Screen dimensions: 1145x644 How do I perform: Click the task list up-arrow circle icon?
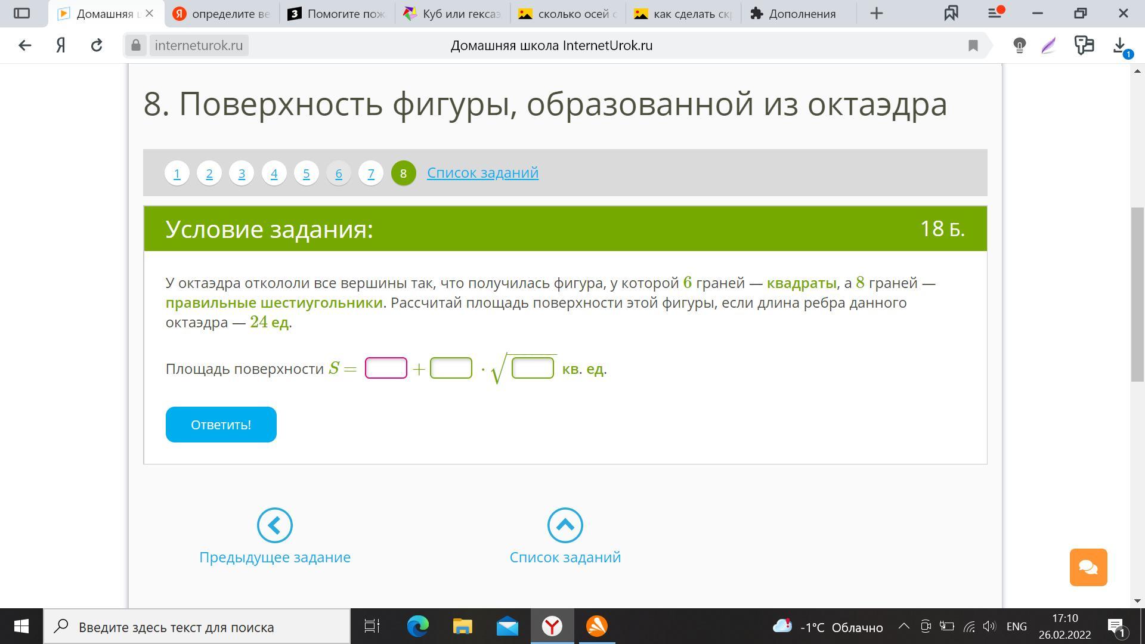pos(565,525)
